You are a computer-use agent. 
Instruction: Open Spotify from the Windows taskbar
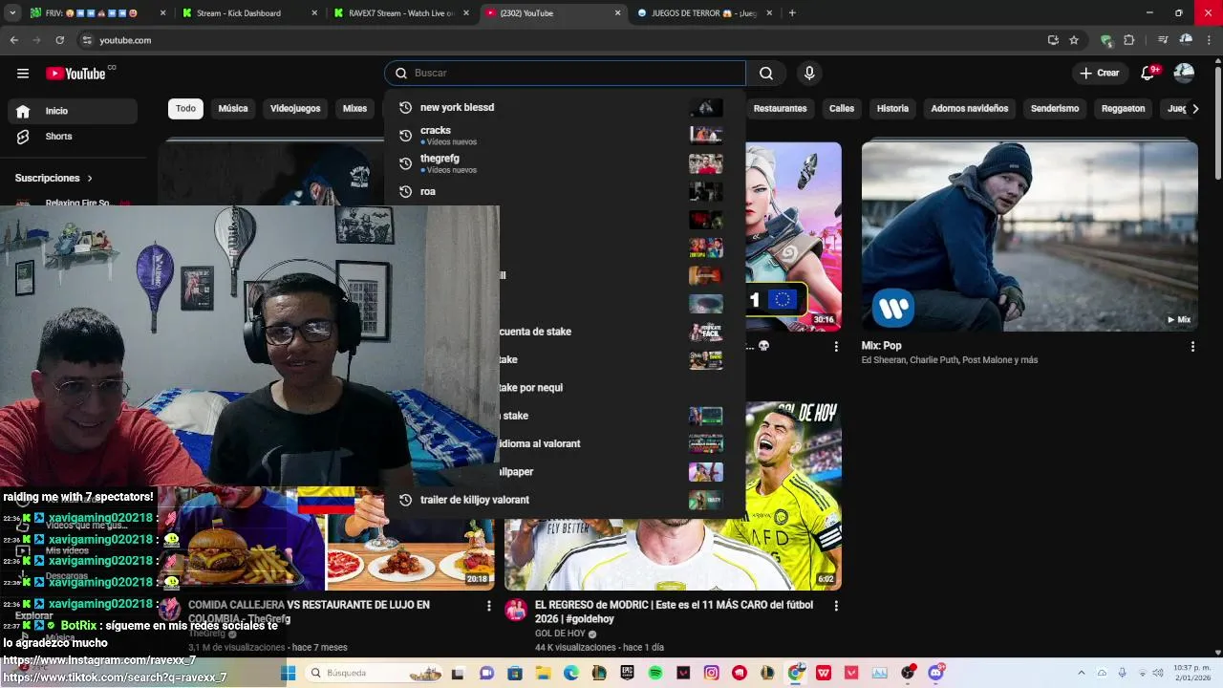(x=655, y=673)
